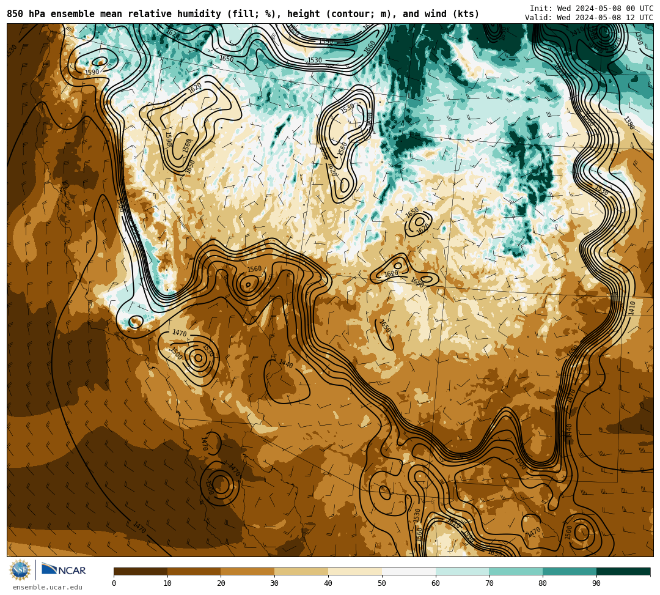Image resolution: width=660 pixels, height=595 pixels.
Task: Pick the 80–90% teal colorbar segment
Action: click(x=570, y=571)
